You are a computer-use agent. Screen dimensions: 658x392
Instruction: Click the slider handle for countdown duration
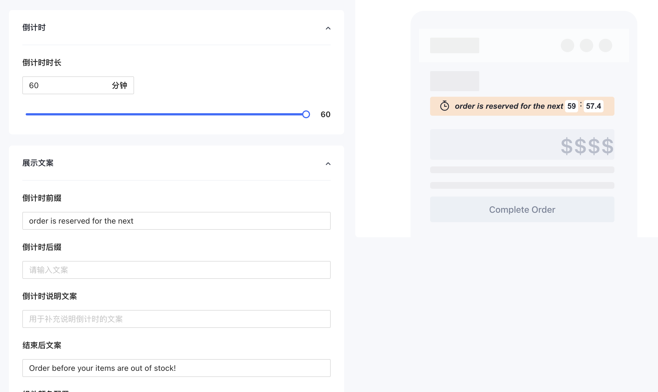coord(306,114)
